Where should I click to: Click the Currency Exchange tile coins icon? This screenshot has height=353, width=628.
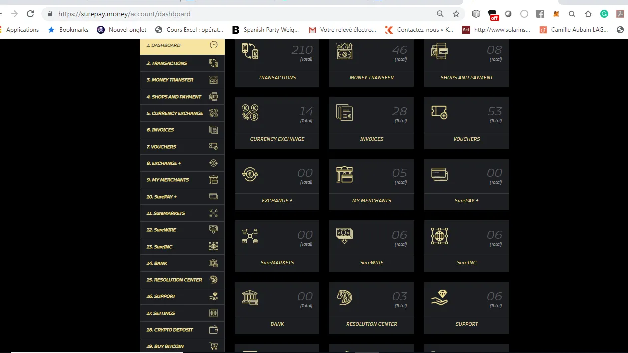[x=250, y=112]
